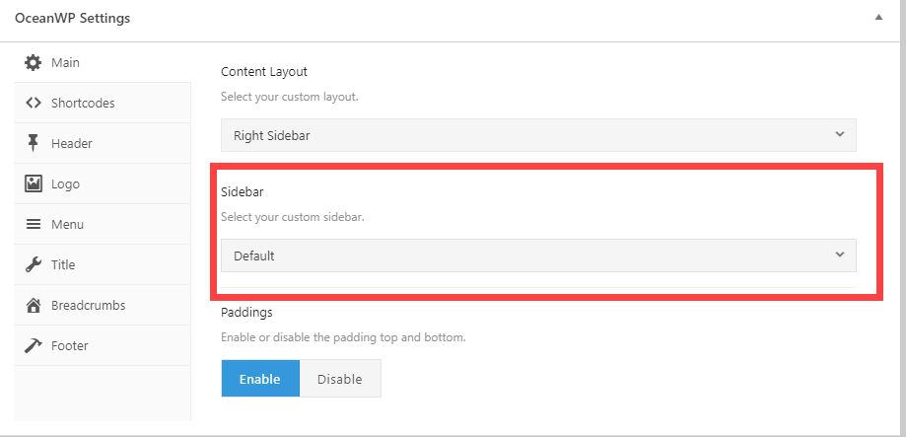The height and width of the screenshot is (437, 906).
Task: Click the hamburger Menu icon
Action: tap(33, 224)
